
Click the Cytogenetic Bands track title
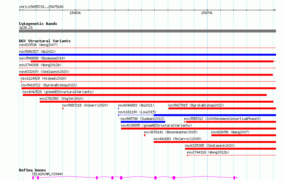tap(38, 24)
